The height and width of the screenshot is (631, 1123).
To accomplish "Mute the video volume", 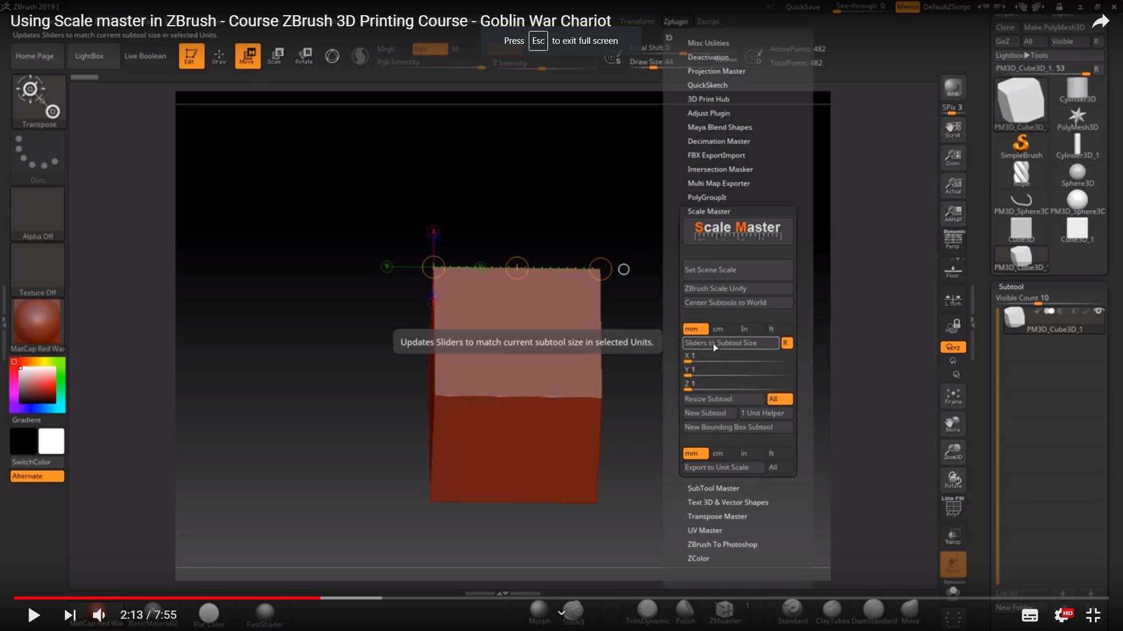I will coord(99,615).
